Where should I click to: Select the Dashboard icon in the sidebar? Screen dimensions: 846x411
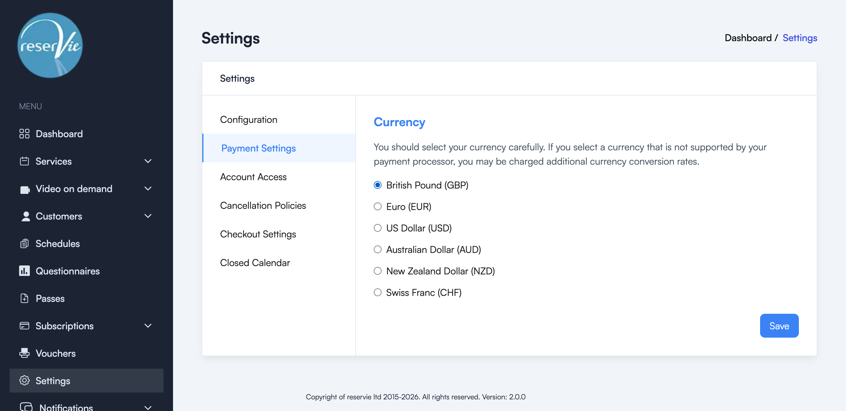pyautogui.click(x=24, y=134)
